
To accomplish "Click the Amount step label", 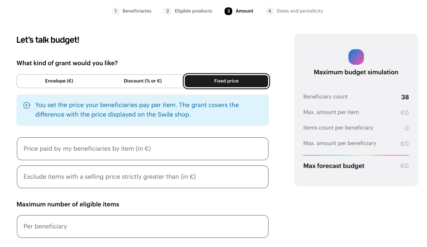I will (244, 11).
